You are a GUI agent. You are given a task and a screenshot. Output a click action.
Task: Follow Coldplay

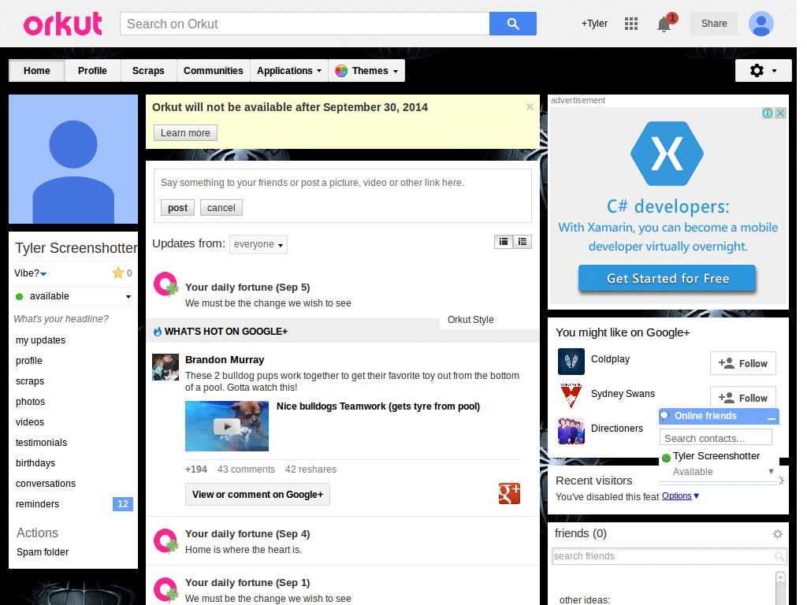pyautogui.click(x=742, y=364)
